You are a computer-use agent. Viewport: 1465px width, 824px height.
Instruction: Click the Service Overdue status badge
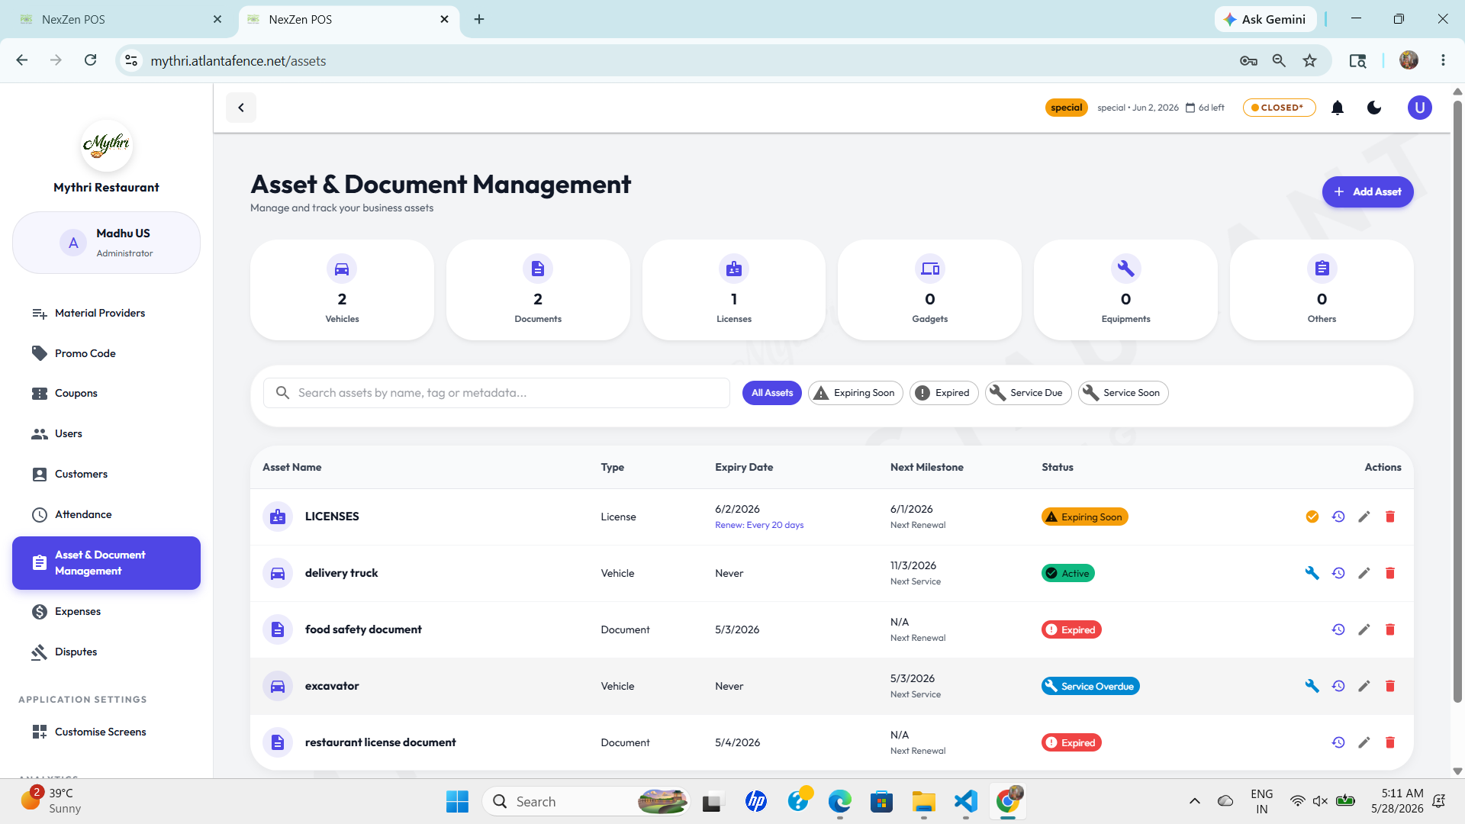1090,686
